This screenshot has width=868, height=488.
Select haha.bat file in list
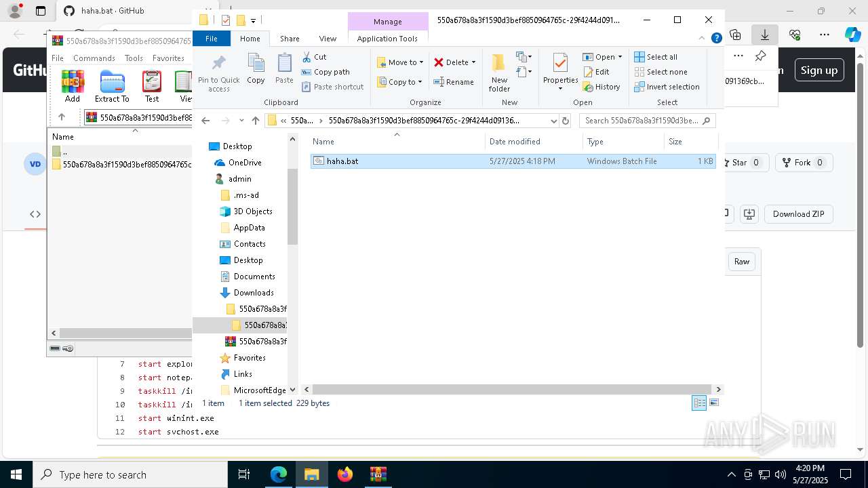pos(513,161)
